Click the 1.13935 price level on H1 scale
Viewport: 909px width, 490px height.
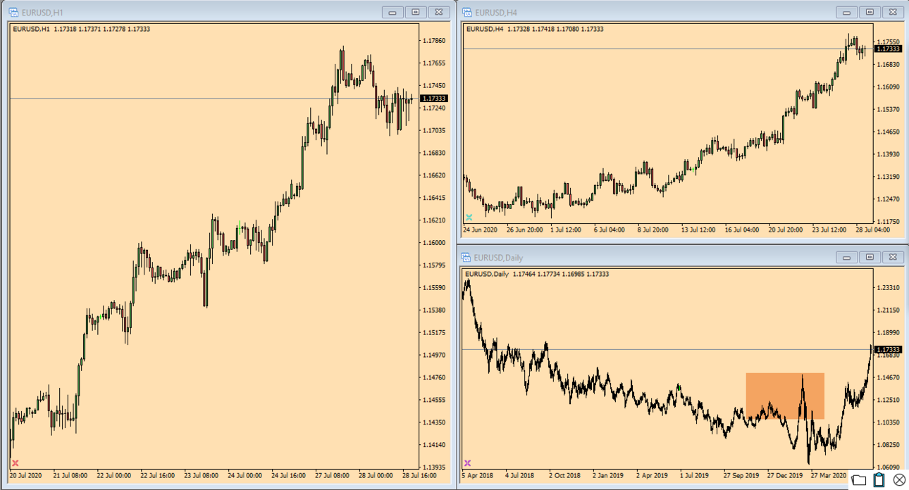435,467
